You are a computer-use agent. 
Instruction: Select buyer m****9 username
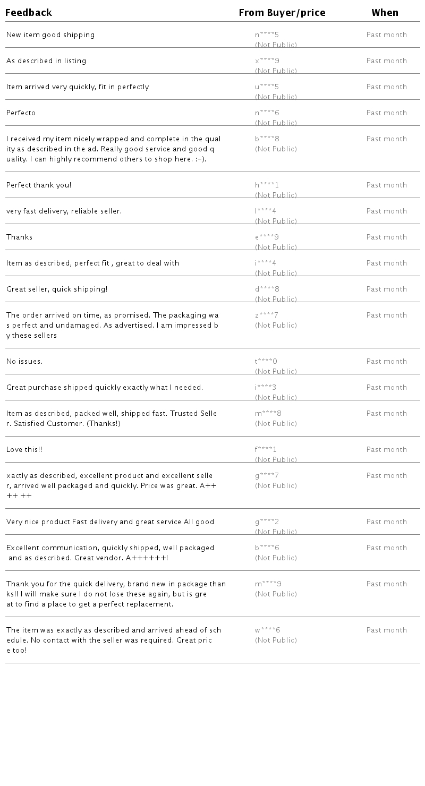tap(268, 584)
